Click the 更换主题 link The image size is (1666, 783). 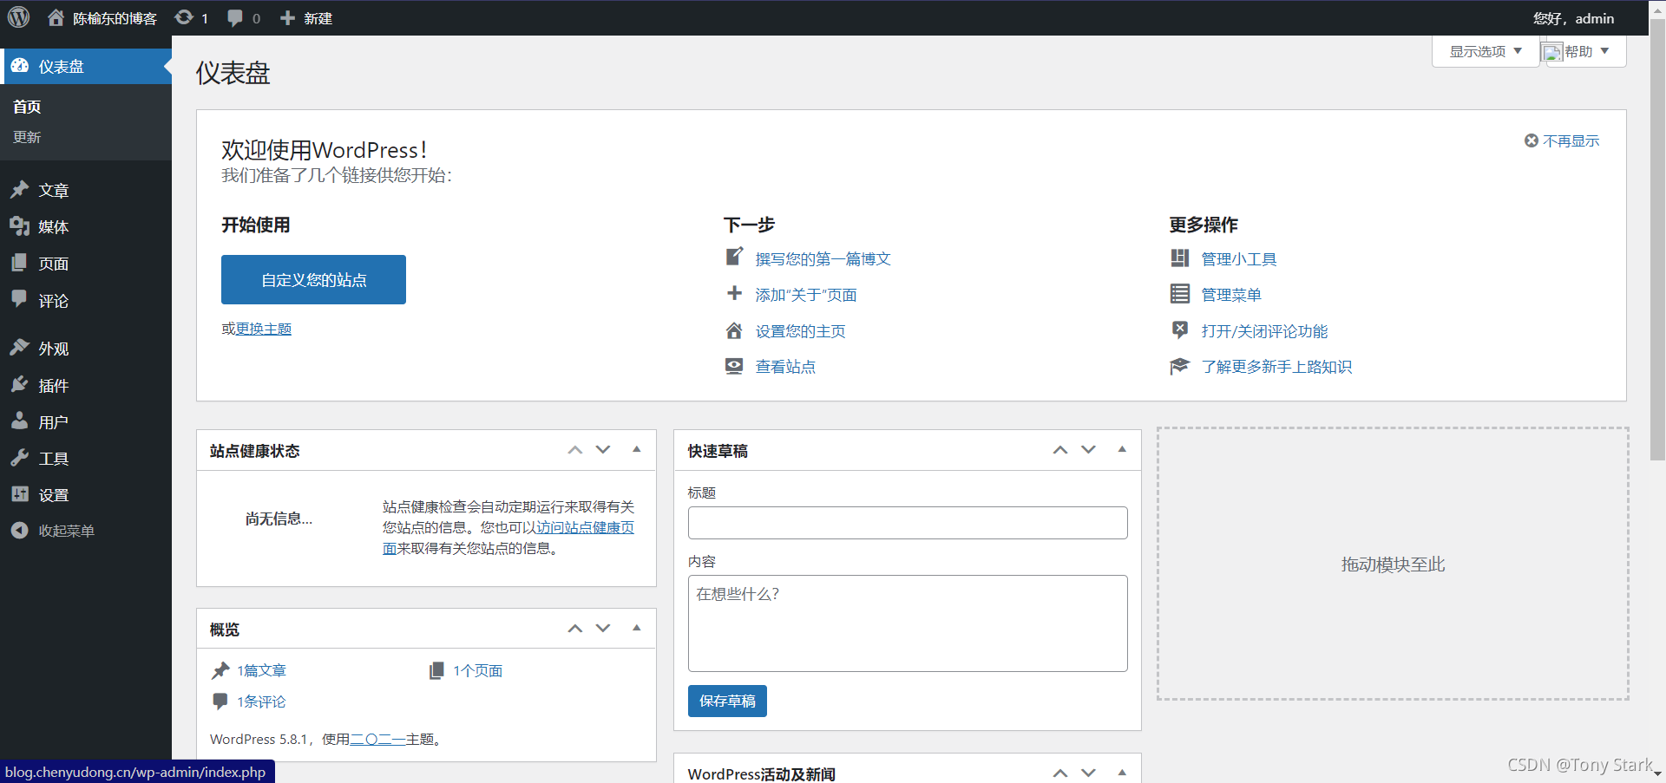(264, 329)
